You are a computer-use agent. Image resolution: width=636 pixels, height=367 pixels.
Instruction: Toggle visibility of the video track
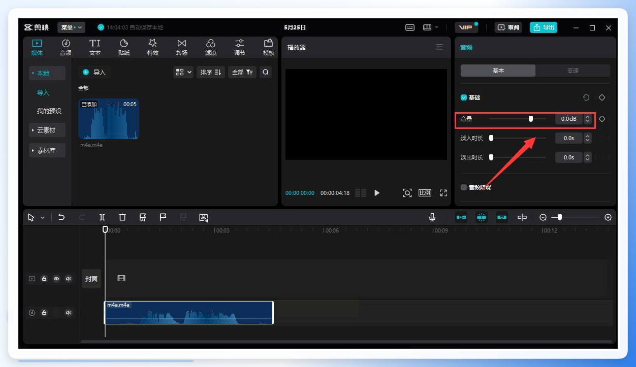point(56,279)
